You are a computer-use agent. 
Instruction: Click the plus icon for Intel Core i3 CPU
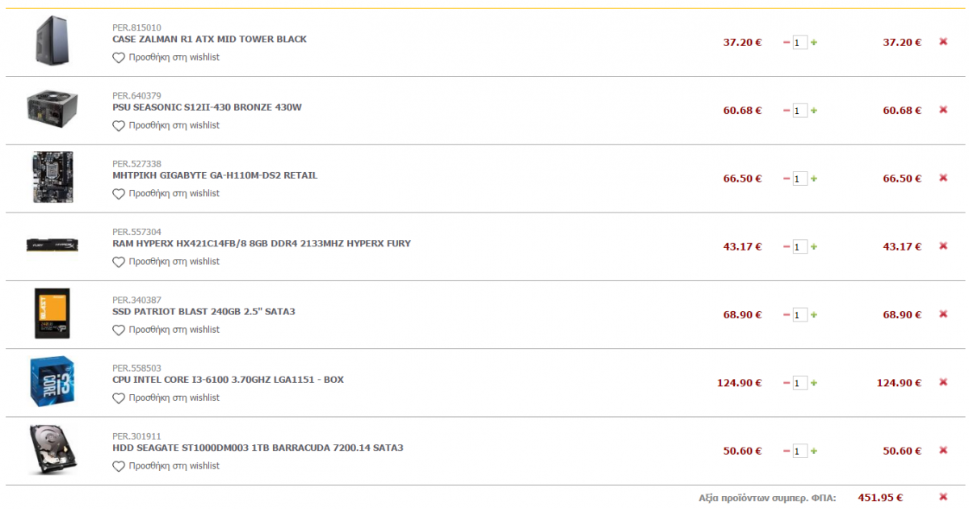[x=814, y=383]
